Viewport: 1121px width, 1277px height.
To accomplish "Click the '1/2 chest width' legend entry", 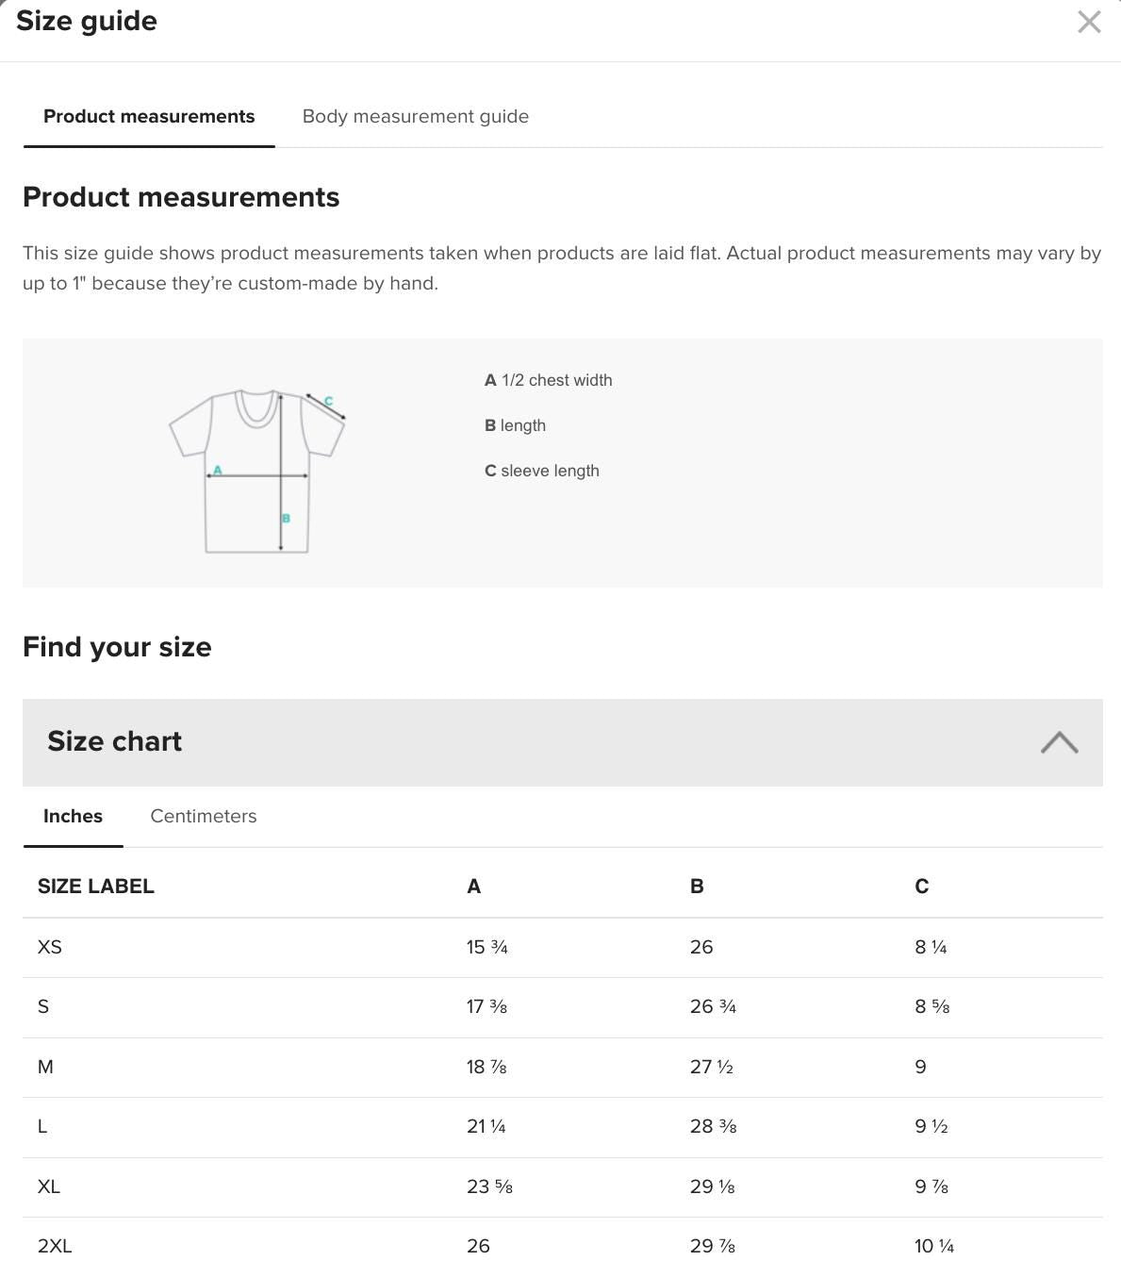I will click(548, 380).
